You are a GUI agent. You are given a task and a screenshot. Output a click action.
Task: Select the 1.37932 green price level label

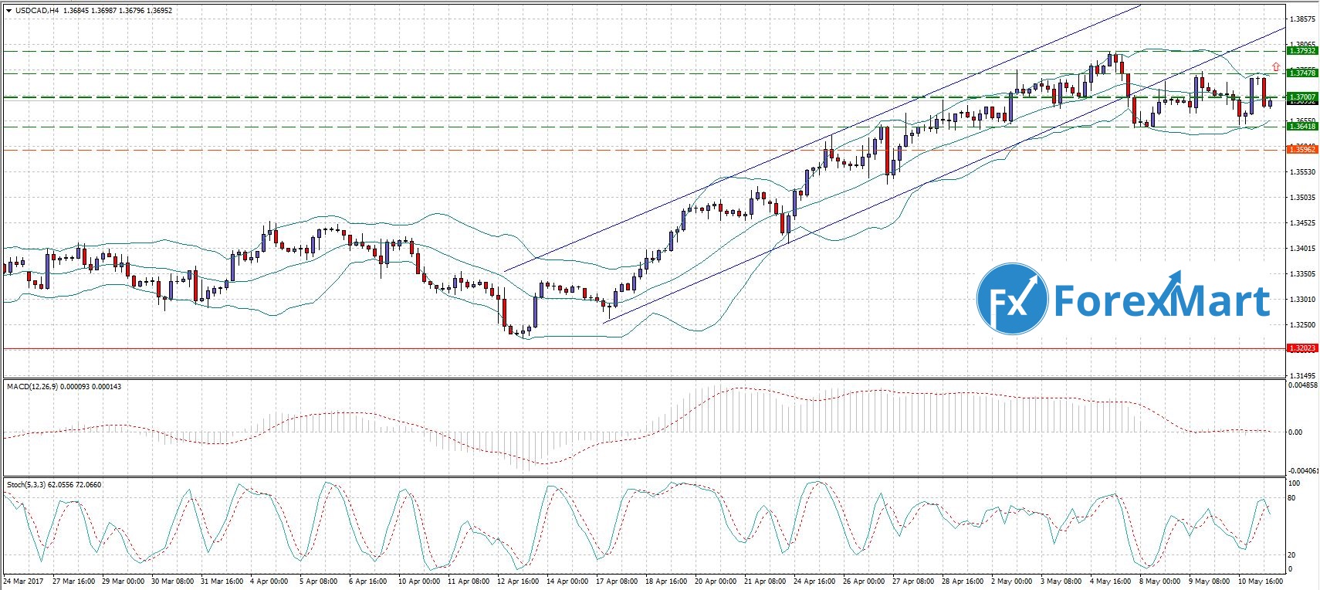(1301, 50)
